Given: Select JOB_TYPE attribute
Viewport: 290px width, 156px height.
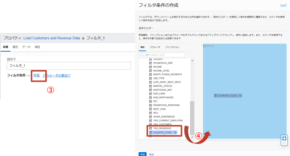Looking at the screenshot, I should pyautogui.click(x=159, y=78).
